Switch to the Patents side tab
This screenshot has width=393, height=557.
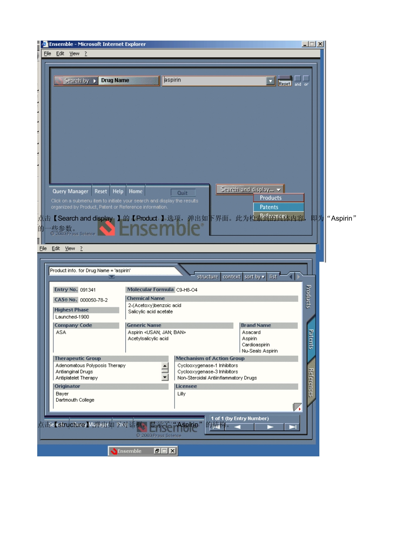pos(311,339)
